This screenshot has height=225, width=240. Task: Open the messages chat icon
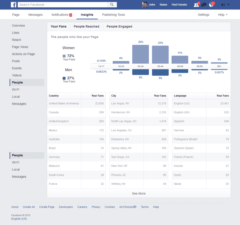click(x=204, y=5)
